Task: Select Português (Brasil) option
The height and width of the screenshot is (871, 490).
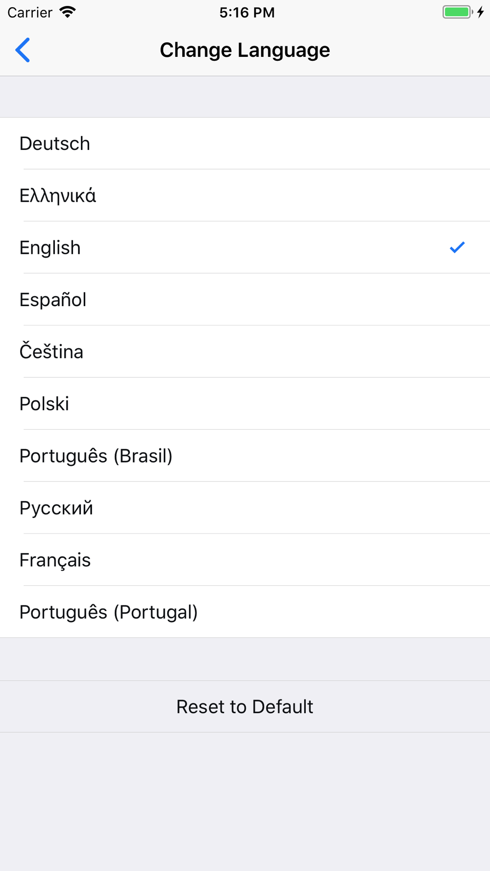Action: 245,456
